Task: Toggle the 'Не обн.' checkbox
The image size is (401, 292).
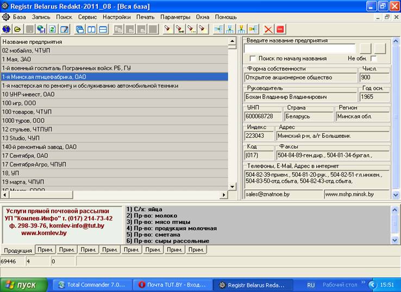Action: tap(373, 58)
